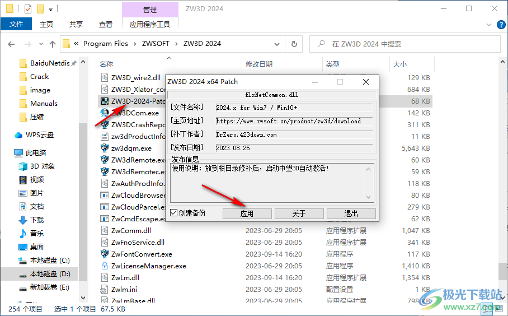Toggle the 创建备份 checkbox

173,213
